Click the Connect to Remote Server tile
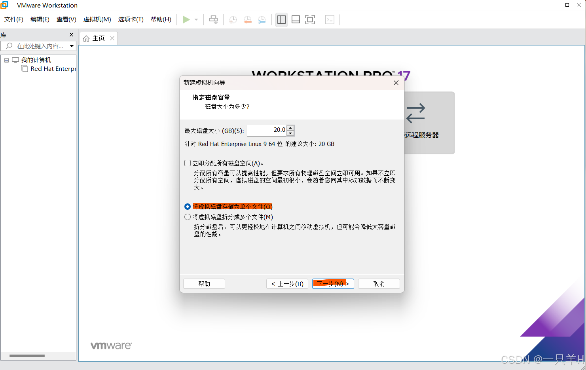 coord(429,123)
